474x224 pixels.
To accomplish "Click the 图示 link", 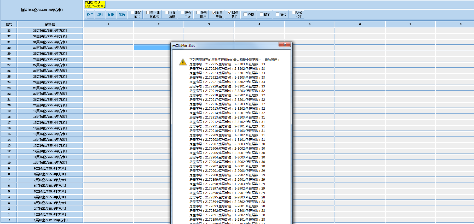I will tap(90, 15).
